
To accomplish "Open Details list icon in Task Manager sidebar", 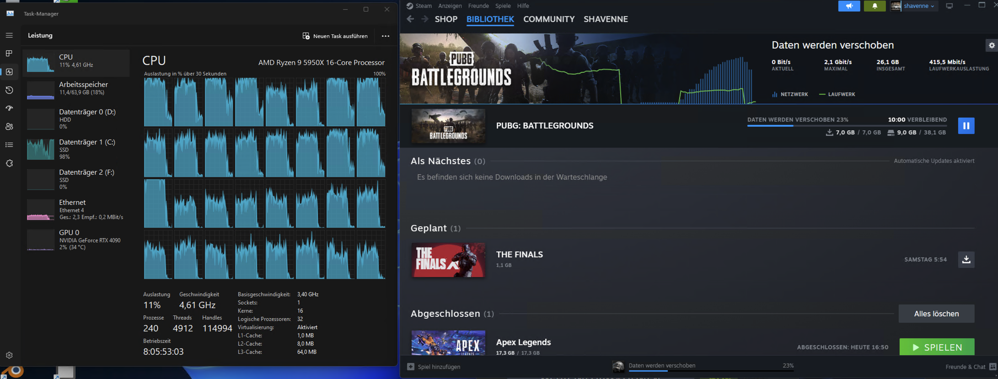I will pyautogui.click(x=9, y=145).
